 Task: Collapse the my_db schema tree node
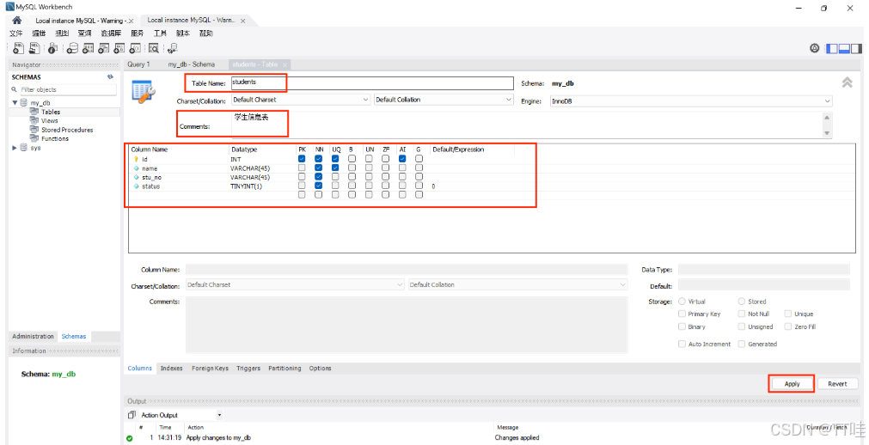[x=15, y=103]
